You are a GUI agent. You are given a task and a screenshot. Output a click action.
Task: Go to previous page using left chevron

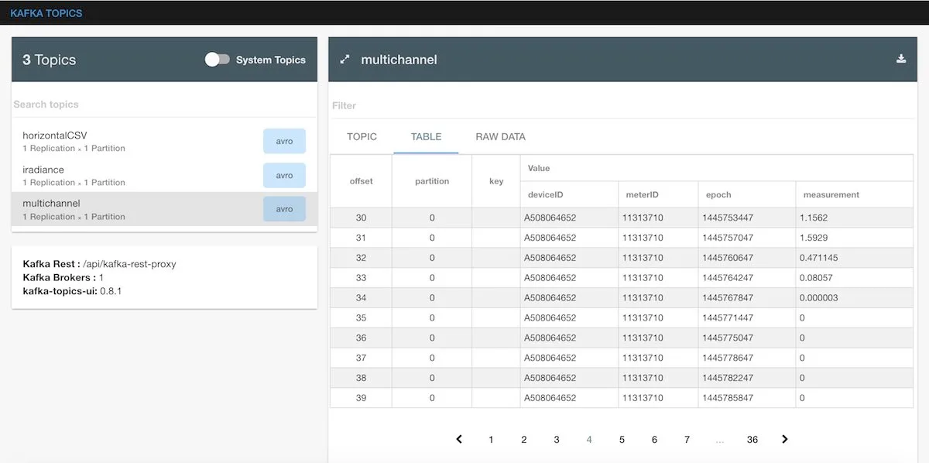(458, 439)
